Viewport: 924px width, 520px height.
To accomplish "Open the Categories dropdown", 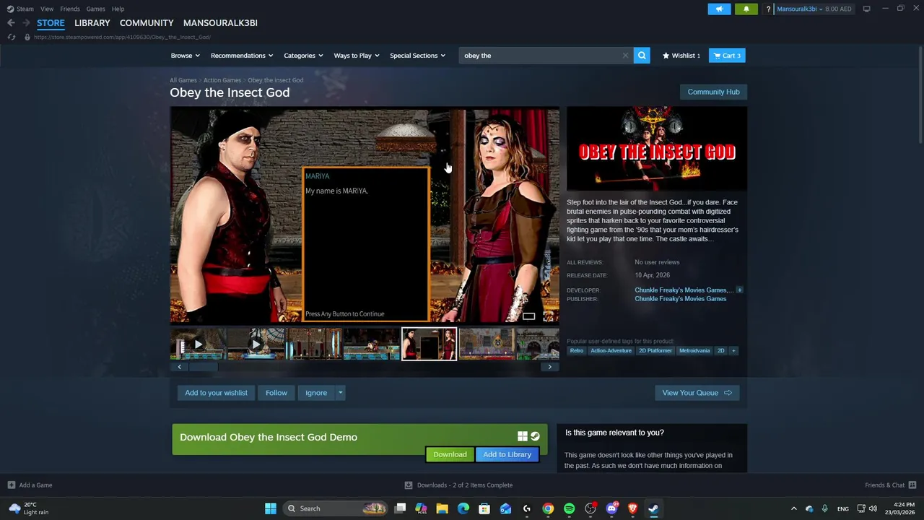I will [303, 56].
